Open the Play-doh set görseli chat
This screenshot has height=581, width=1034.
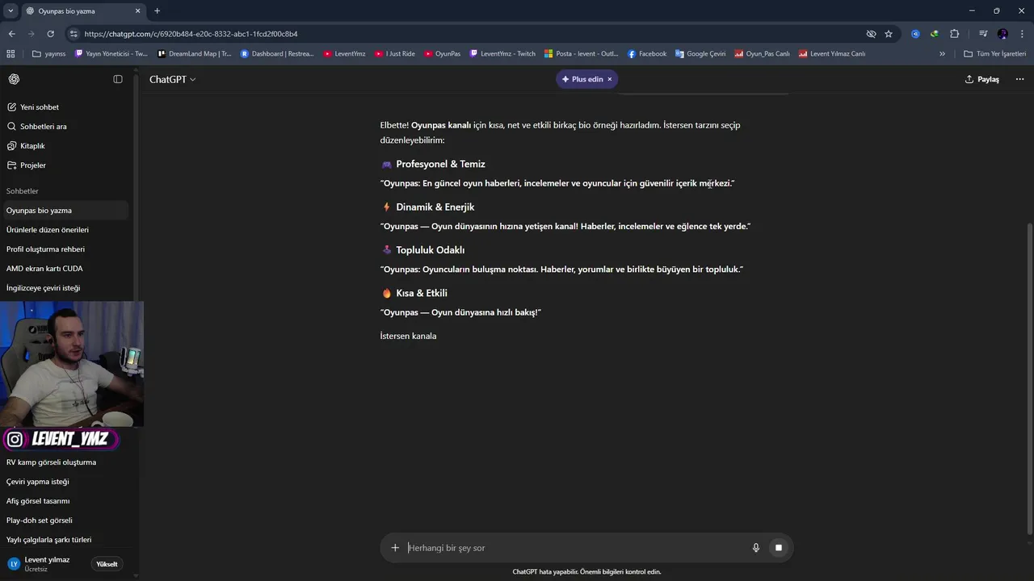pos(65,520)
